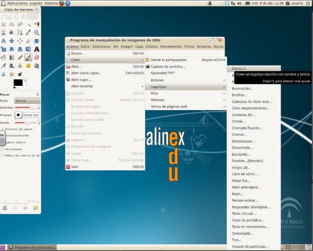Expand the Misc submenu
The height and width of the screenshot is (251, 313).
coord(186,93)
